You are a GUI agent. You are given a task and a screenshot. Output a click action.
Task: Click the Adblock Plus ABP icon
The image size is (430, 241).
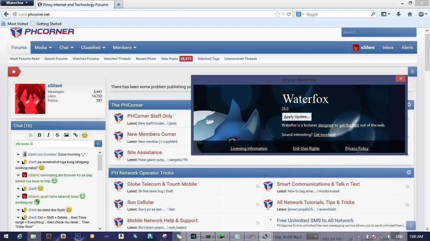click(421, 14)
